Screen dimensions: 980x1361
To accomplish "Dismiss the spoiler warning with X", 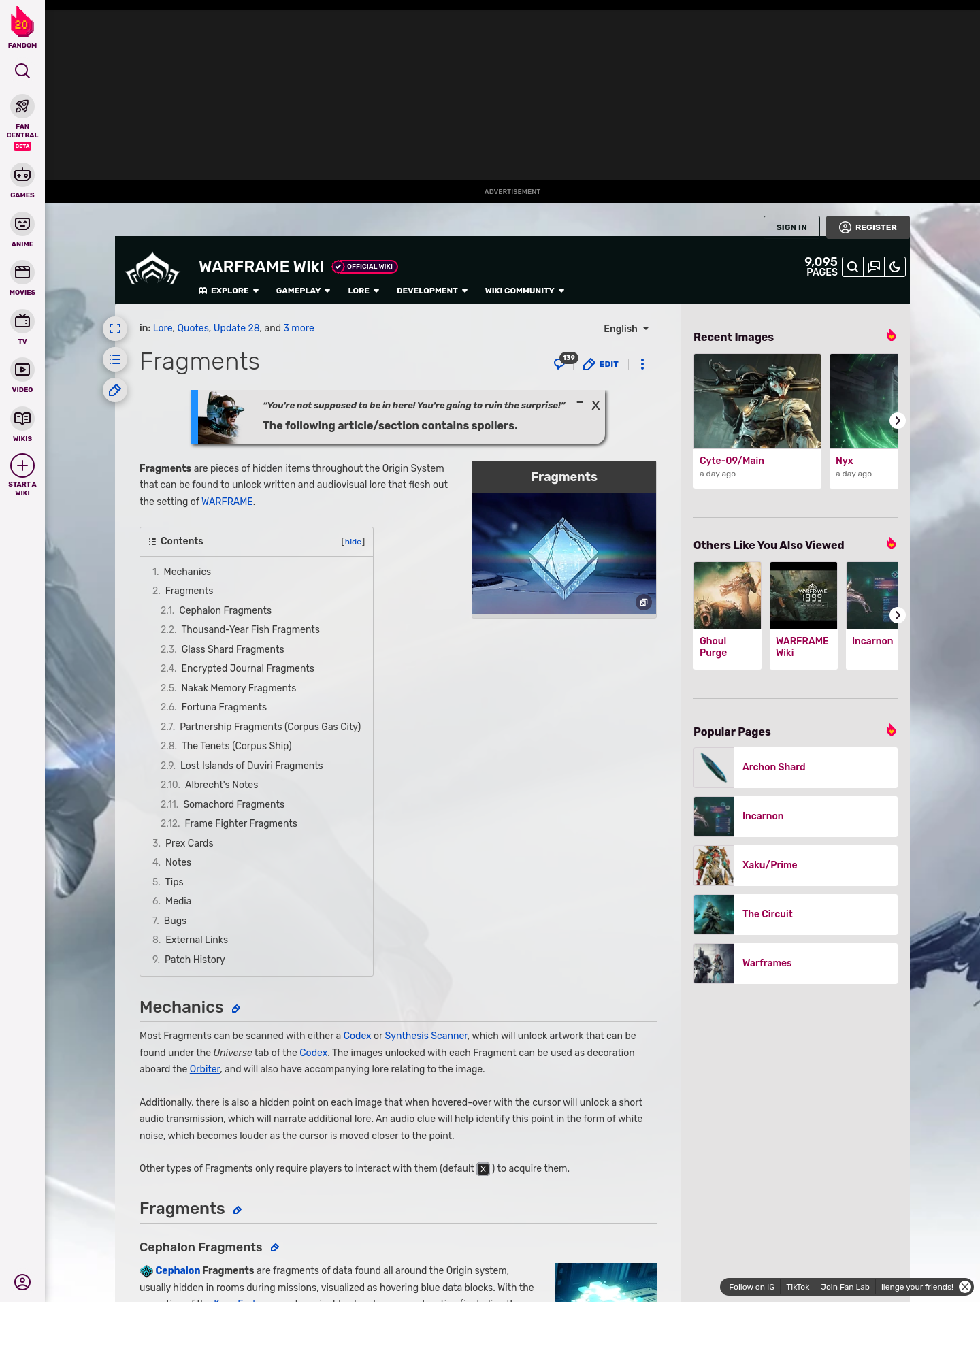I will tap(595, 406).
